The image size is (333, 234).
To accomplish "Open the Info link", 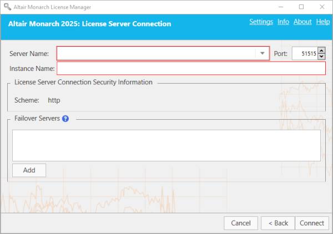I will (283, 22).
